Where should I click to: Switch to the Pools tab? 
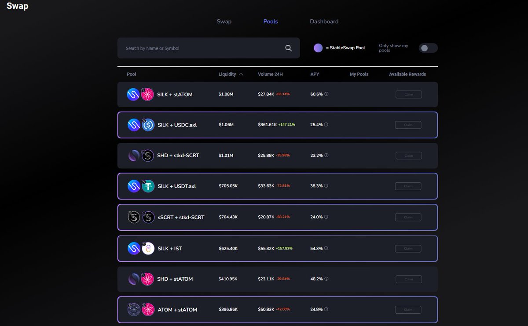coord(271,22)
